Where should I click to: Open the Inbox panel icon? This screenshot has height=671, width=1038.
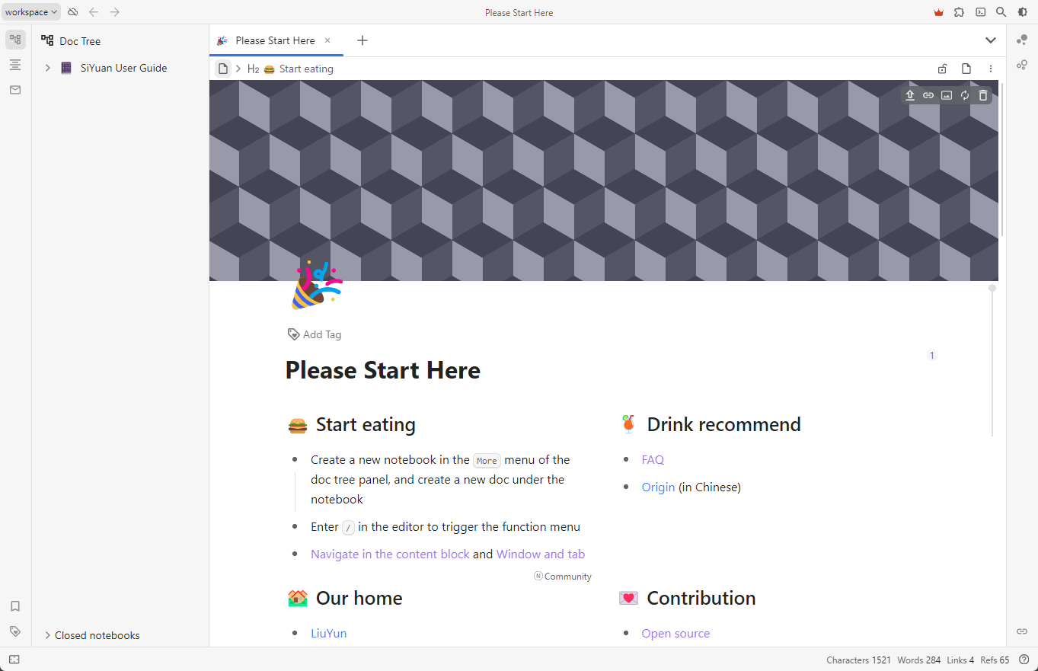pyautogui.click(x=15, y=90)
